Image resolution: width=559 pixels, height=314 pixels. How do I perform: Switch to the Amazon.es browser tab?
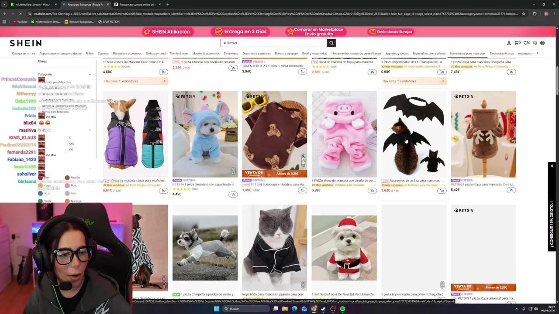[137, 4]
